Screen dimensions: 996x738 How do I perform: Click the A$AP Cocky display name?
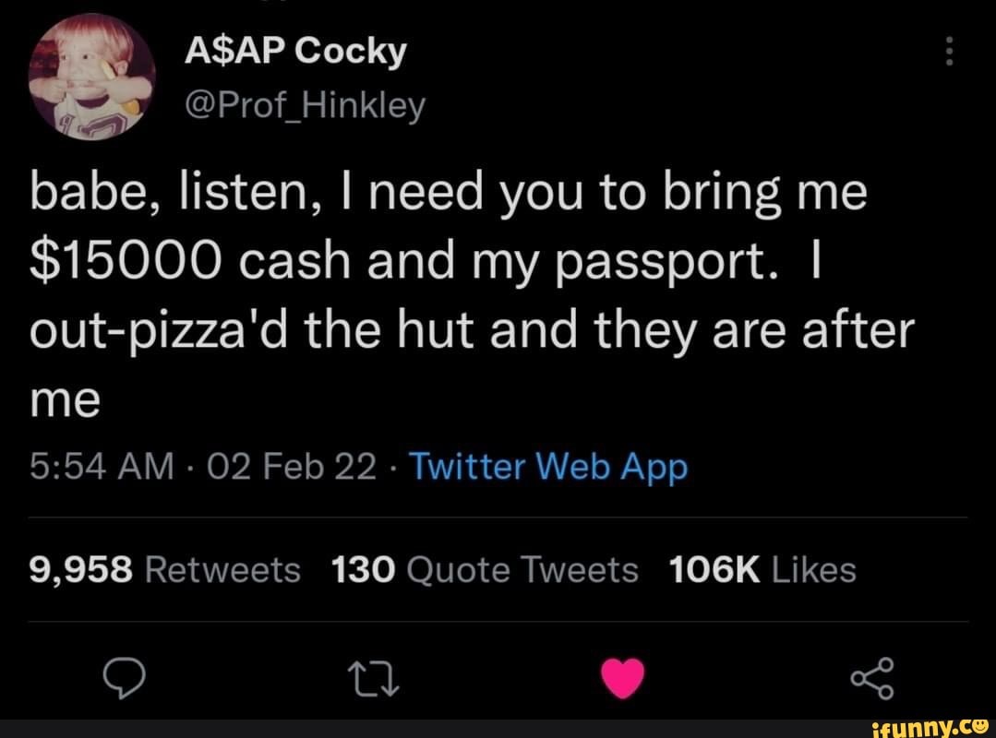295,54
